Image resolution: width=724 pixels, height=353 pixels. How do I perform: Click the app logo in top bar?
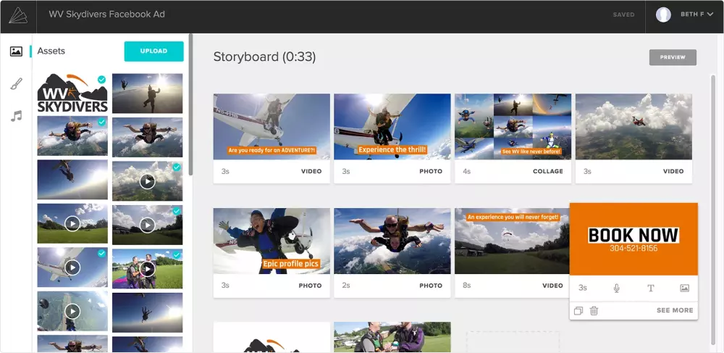(18, 14)
